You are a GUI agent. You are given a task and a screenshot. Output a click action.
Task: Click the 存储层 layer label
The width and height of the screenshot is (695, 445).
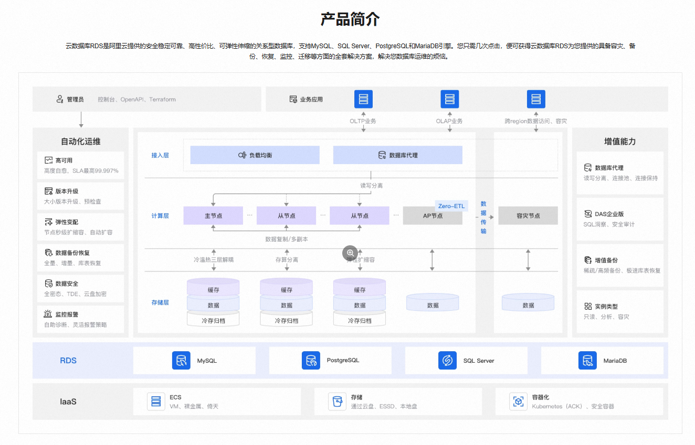tap(160, 302)
